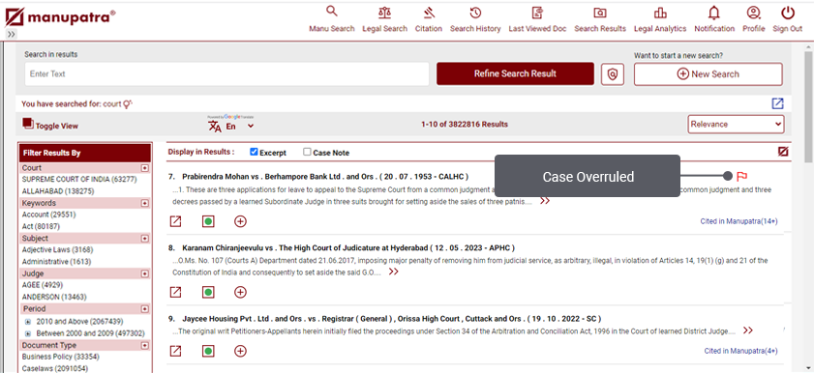
Task: Open result 8 in new window icon
Action: tap(176, 292)
